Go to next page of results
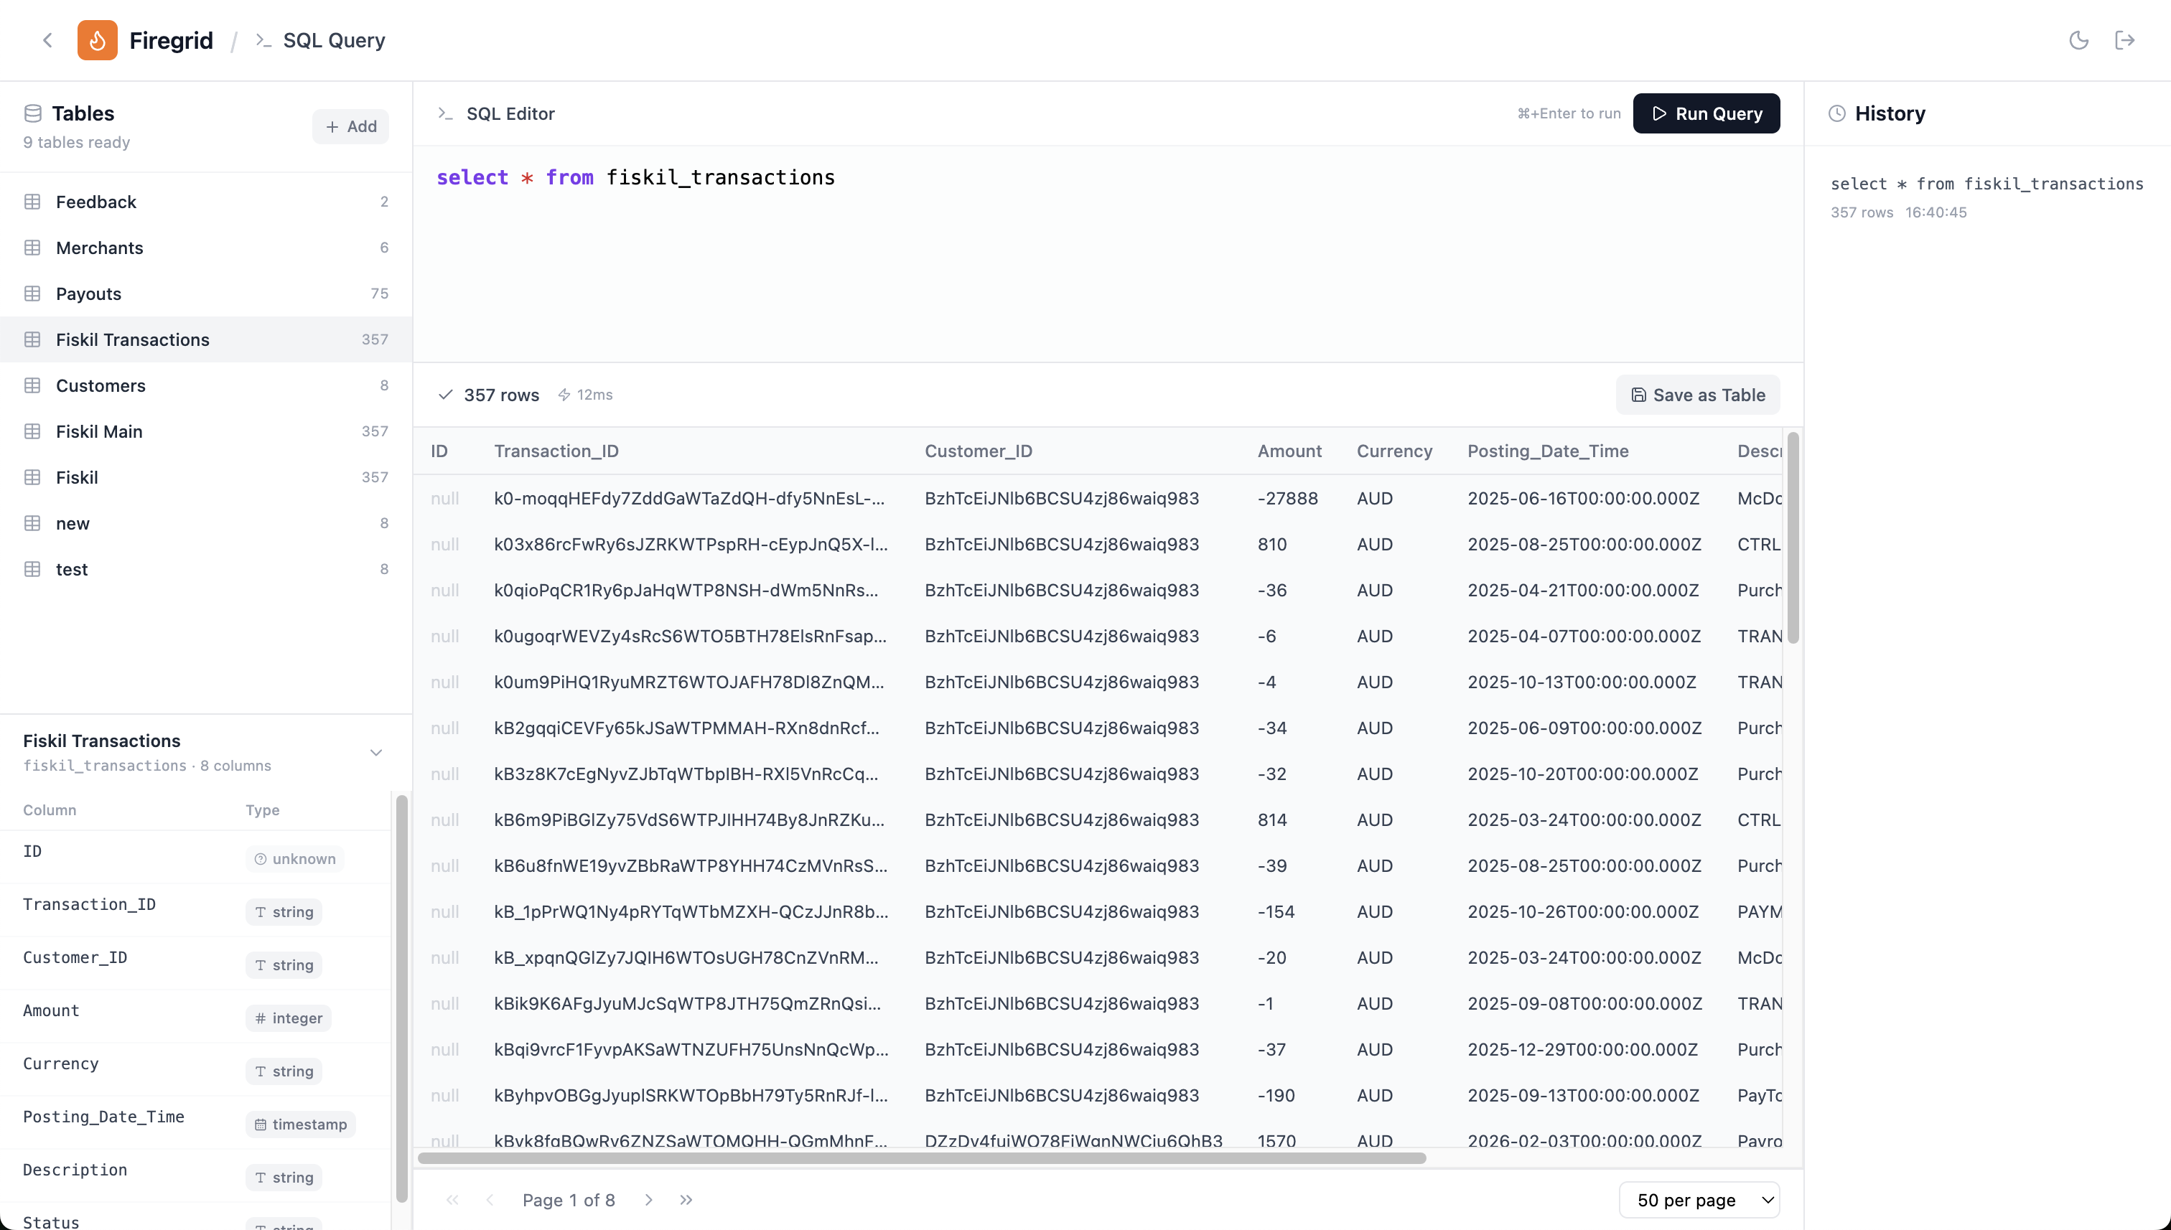This screenshot has height=1230, width=2171. tap(648, 1200)
